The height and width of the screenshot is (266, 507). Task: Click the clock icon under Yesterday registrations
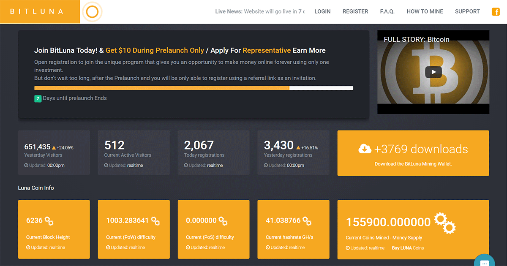point(266,166)
